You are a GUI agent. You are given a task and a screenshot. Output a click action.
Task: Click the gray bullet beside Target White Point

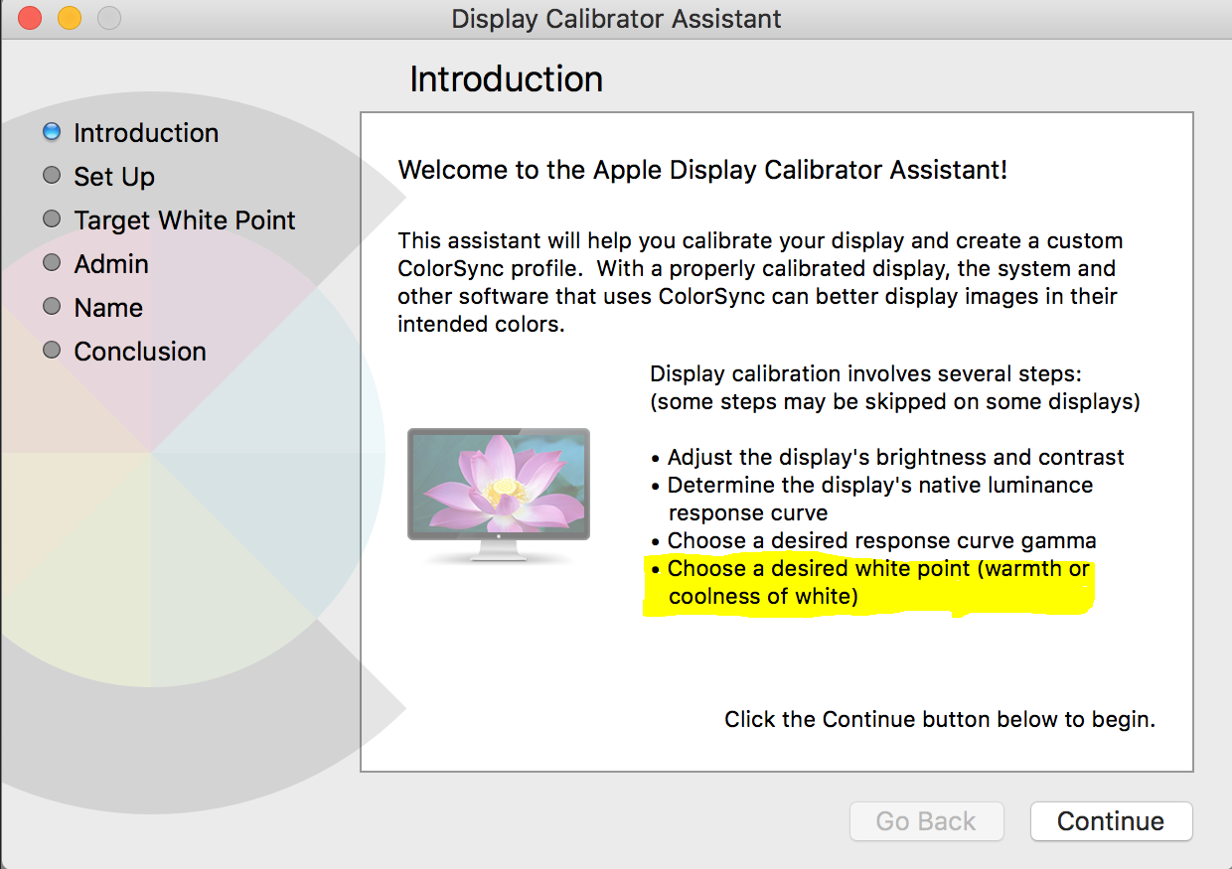tap(53, 218)
